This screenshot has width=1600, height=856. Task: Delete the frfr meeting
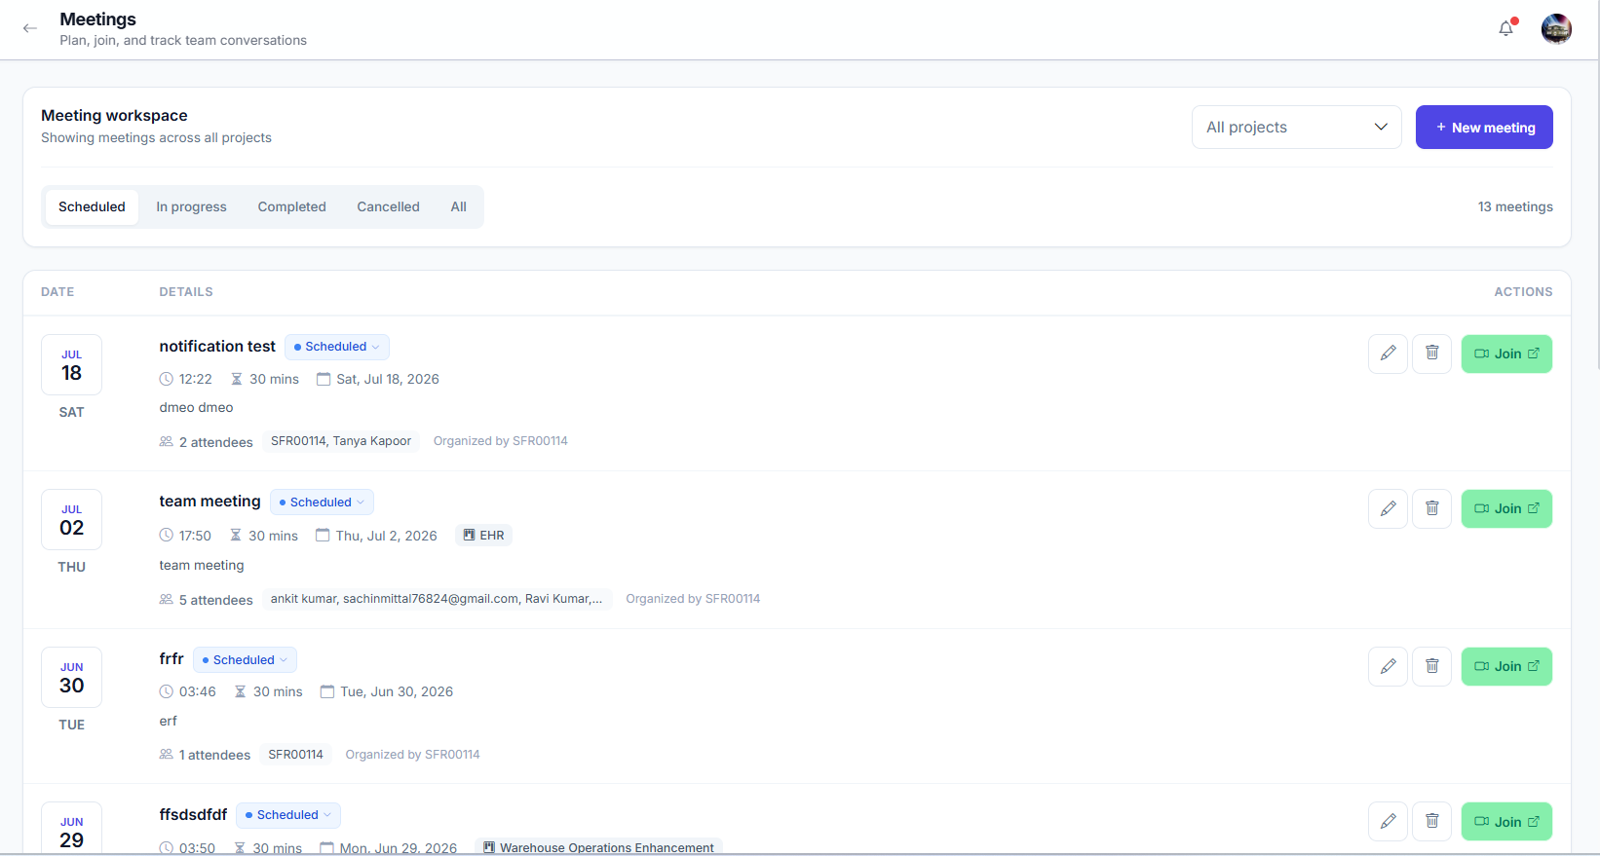pos(1432,666)
